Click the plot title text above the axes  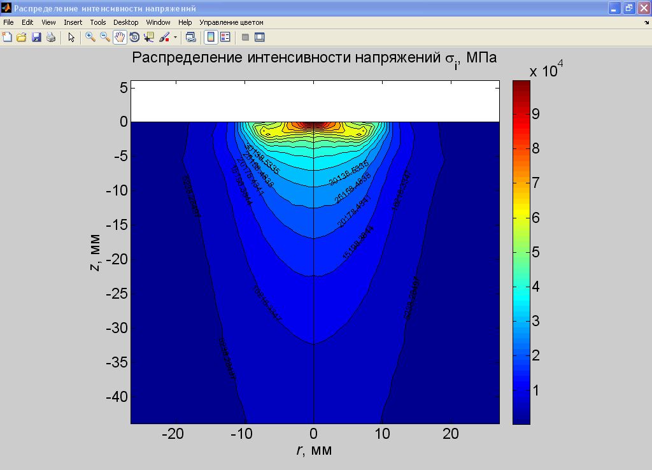tap(314, 58)
